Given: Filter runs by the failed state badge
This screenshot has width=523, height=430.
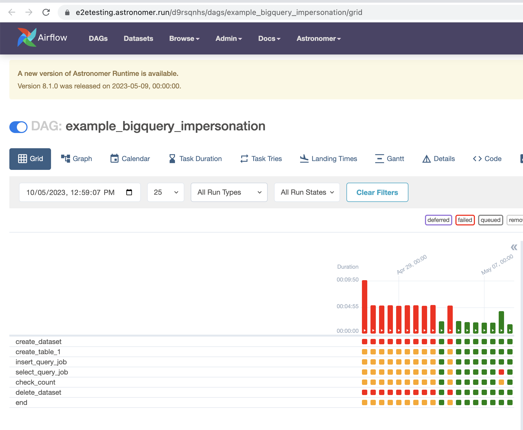Looking at the screenshot, I should click(x=465, y=220).
